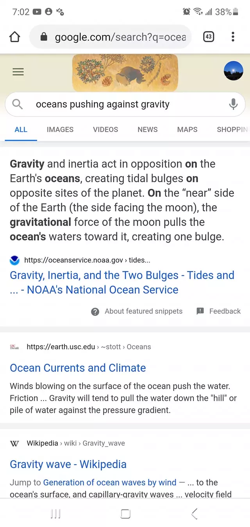250x527 pixels.
Task: Open Ocean Currents and Climate result
Action: 78,368
